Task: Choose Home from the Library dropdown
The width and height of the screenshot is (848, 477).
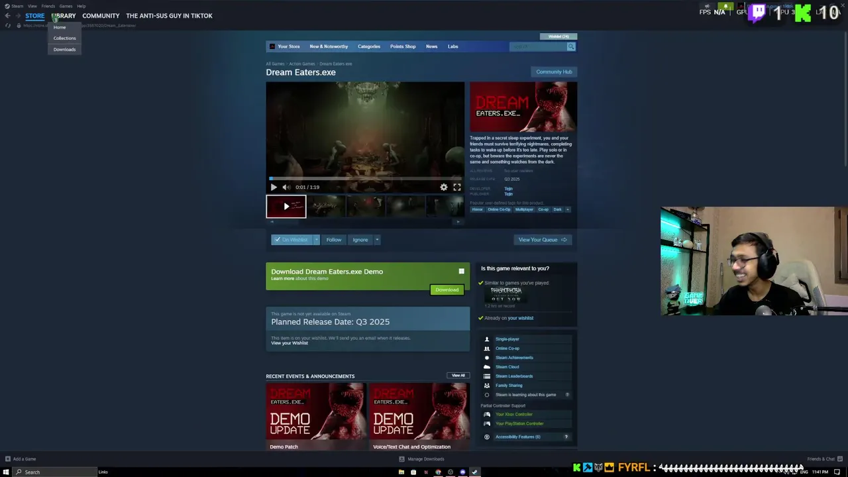Action: tap(60, 27)
